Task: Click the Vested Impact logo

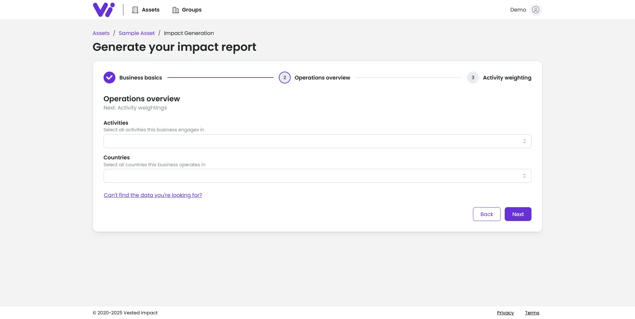Action: (104, 10)
